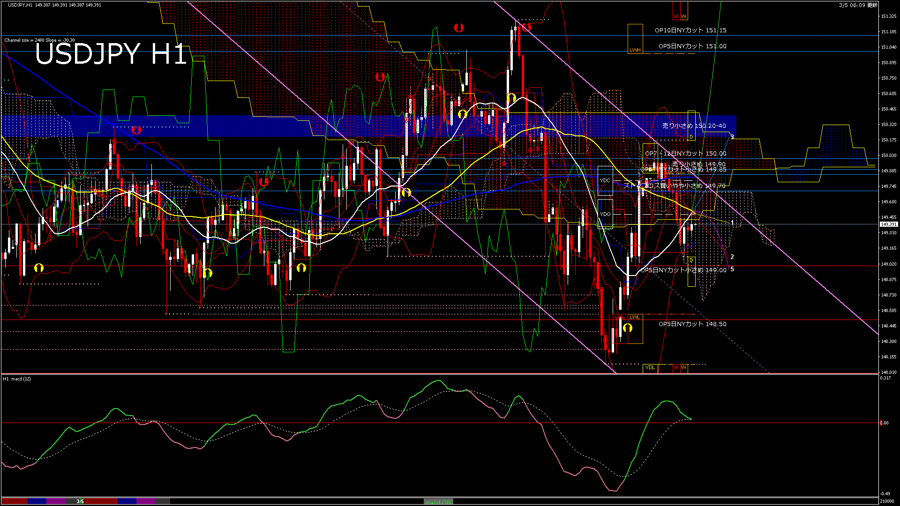Screen dimensions: 900x506
Task: Click the 150.605 price axis value
Action: [889, 94]
